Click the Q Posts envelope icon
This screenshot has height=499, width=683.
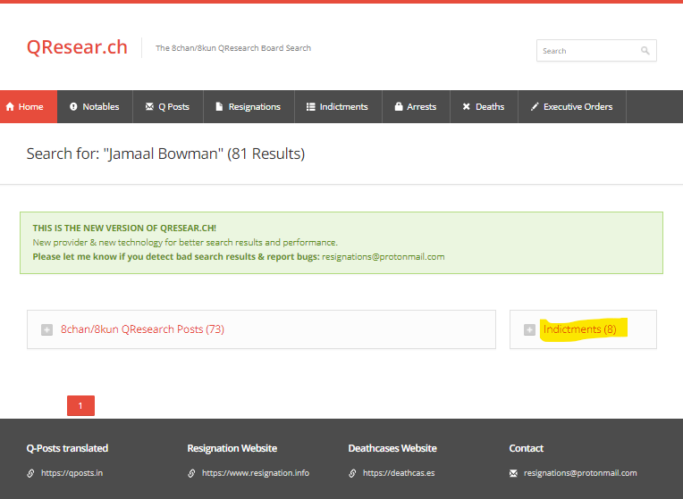click(149, 106)
